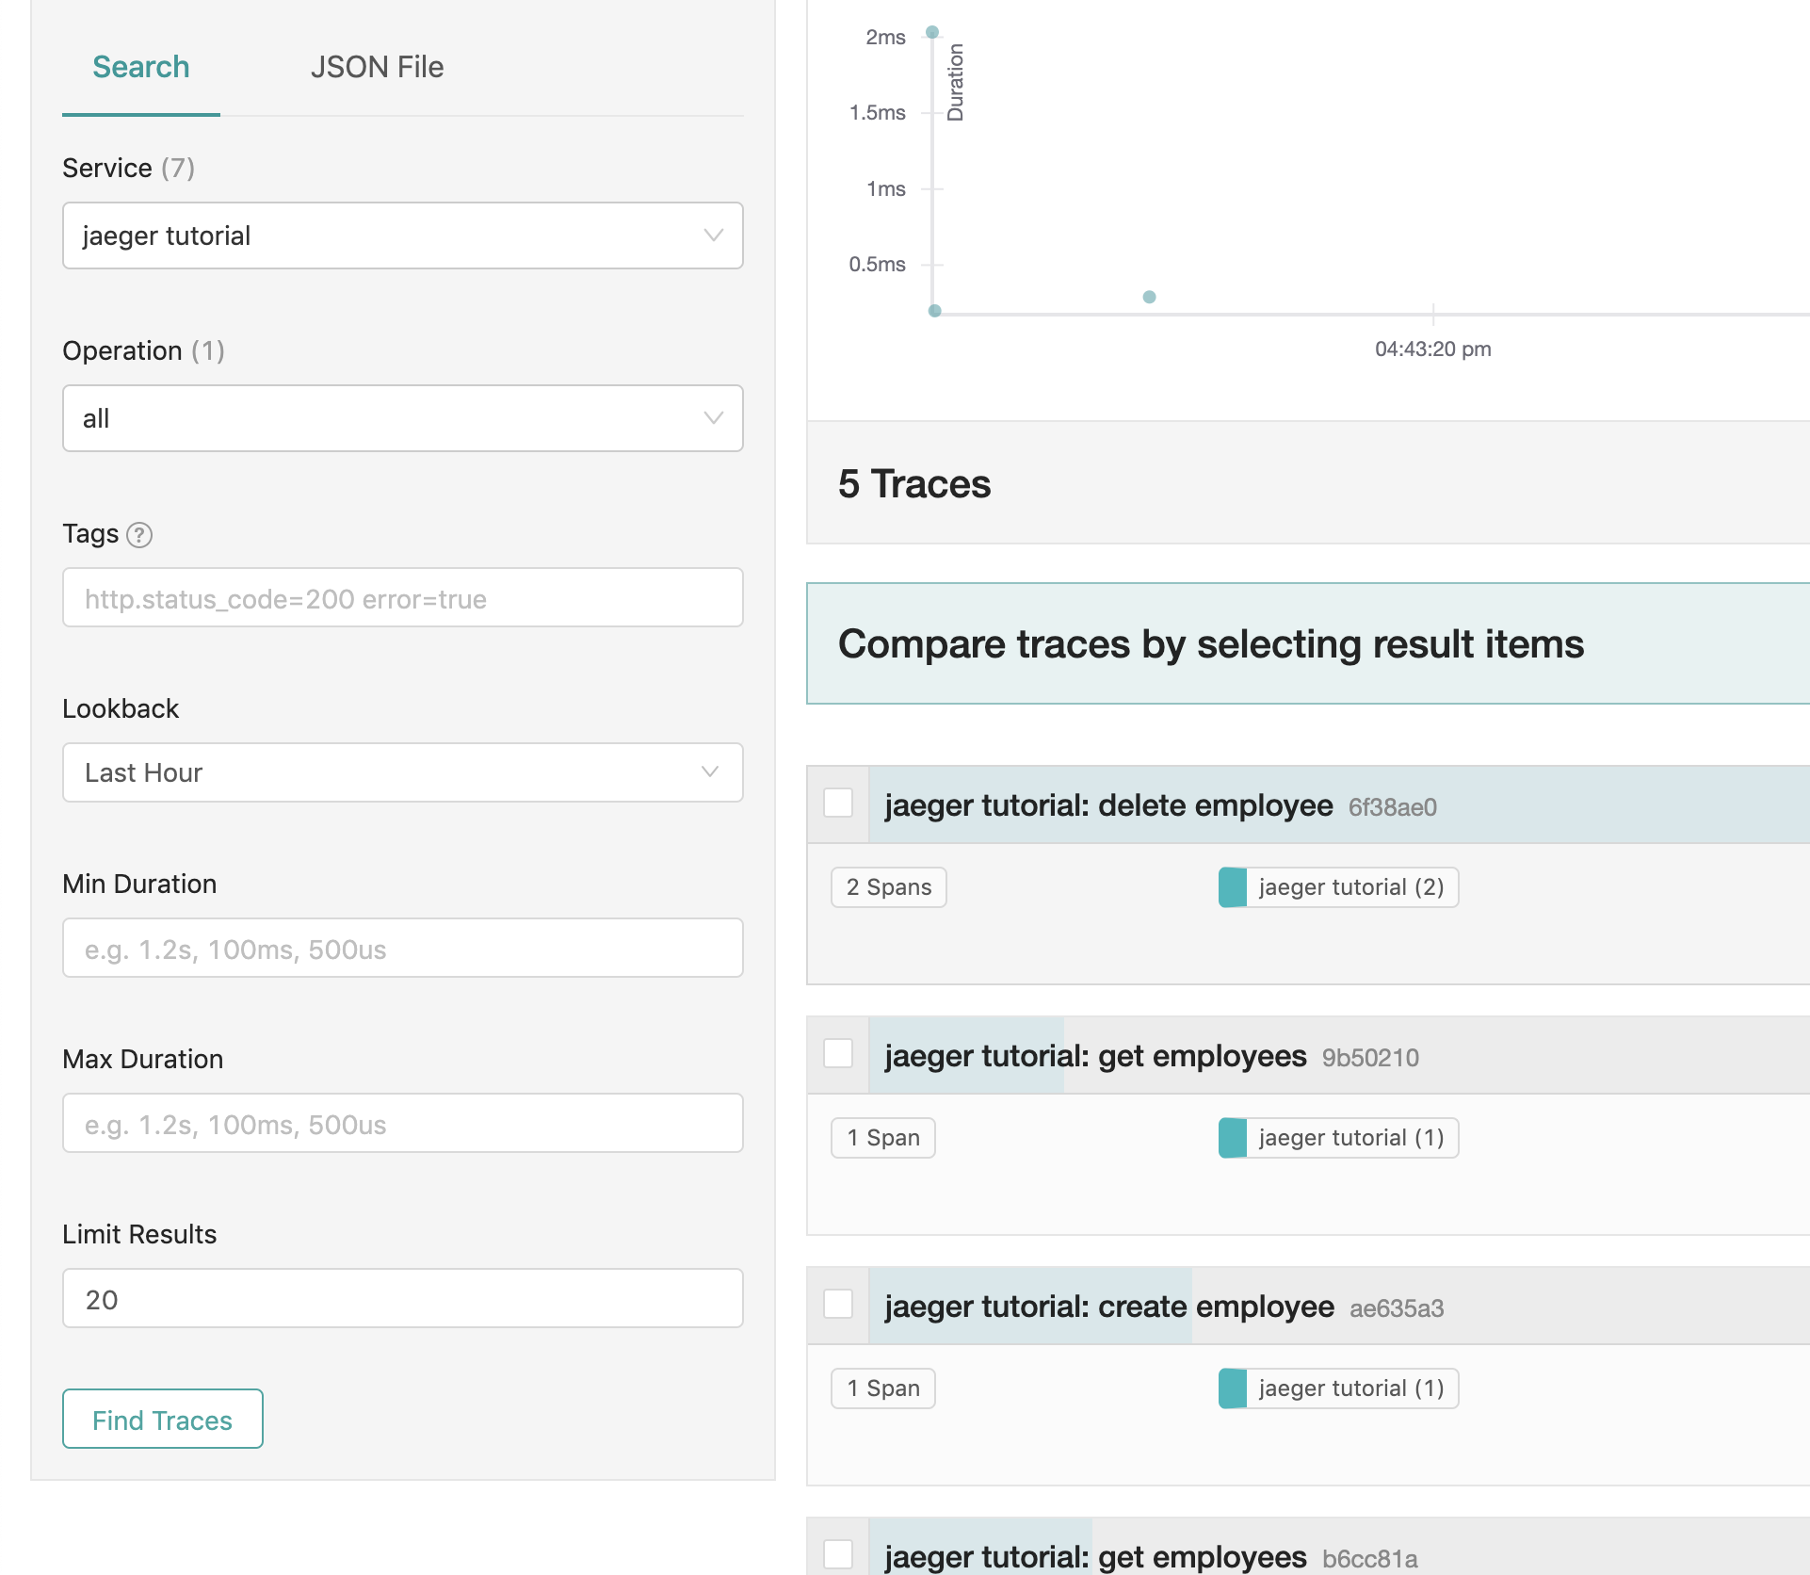This screenshot has height=1575, width=1810.
Task: Open the Lookback Last Hour dropdown
Action: 402,772
